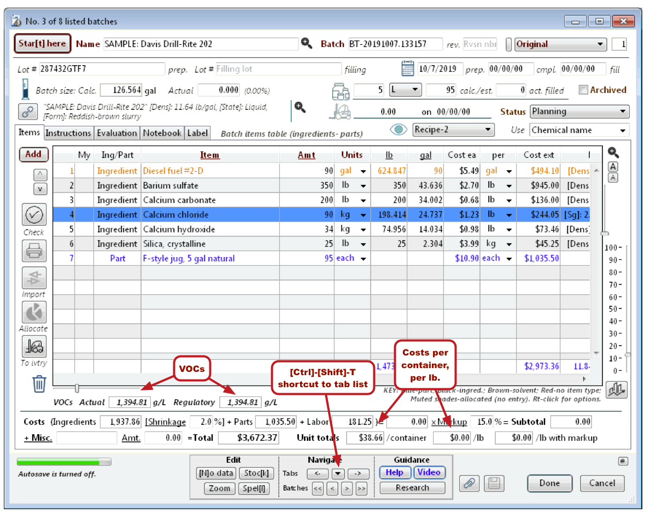Click the Star[t] here button
Image resolution: width=650 pixels, height=513 pixels.
click(42, 44)
